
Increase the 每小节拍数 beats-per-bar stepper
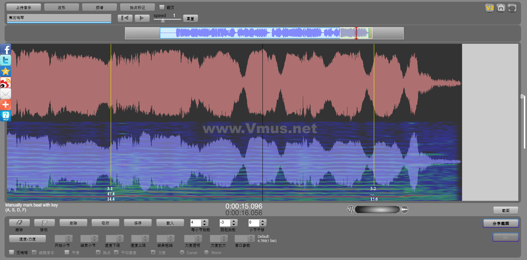[205, 221]
